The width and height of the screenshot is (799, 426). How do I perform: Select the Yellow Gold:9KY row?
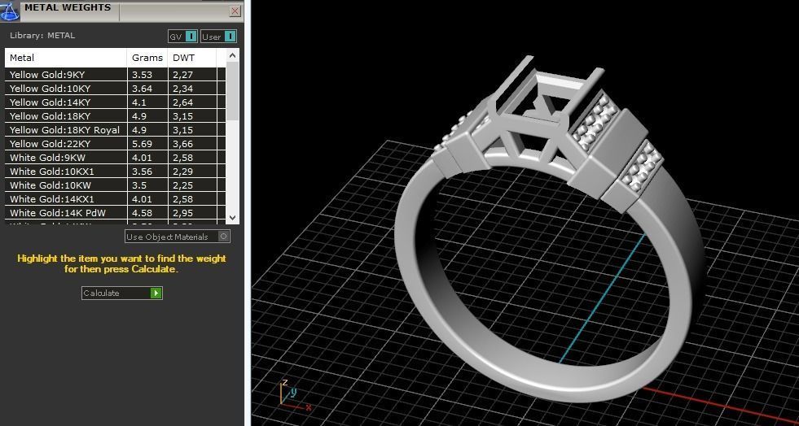click(115, 75)
